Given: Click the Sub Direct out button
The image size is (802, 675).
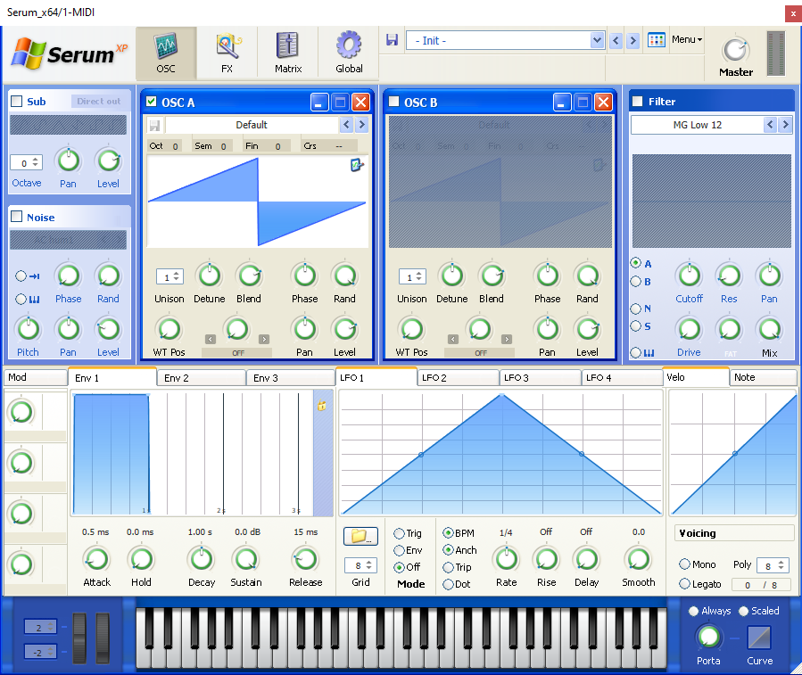Looking at the screenshot, I should 98,102.
